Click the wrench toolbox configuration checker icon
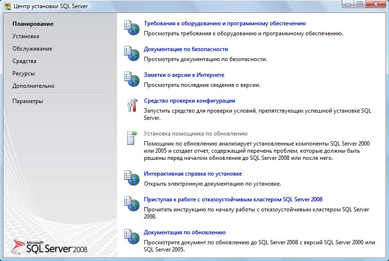Screen dimensions: 389x261 tap(131, 105)
